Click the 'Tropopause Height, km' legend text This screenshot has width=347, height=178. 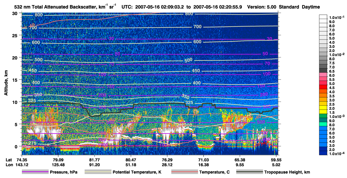click(x=287, y=172)
